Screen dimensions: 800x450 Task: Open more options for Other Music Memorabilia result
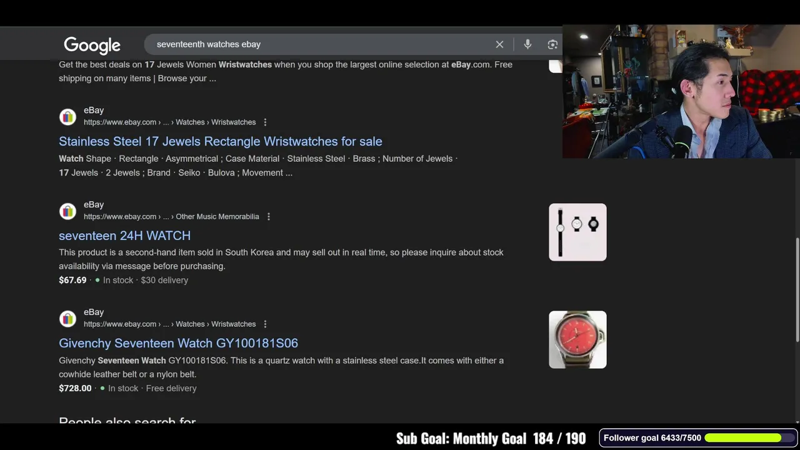click(269, 217)
